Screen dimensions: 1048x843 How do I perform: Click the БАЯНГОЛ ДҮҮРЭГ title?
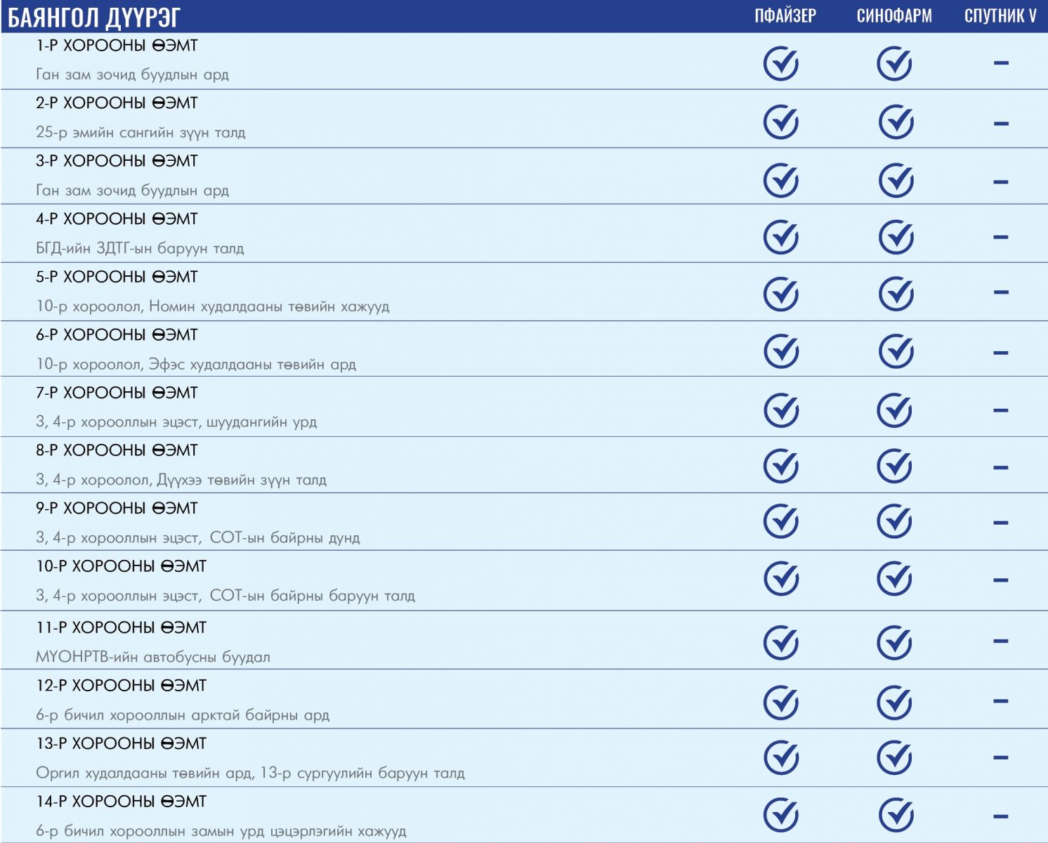point(94,17)
